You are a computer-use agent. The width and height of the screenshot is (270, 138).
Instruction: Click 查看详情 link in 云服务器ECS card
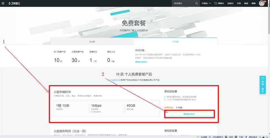98,96
